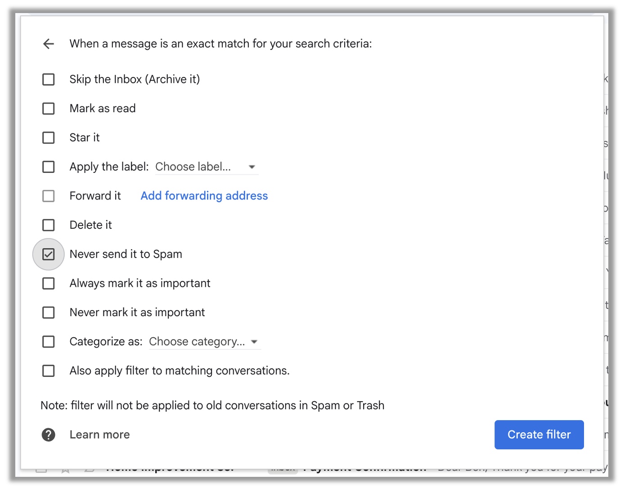620x489 pixels.
Task: Tick the Star it checkbox
Action: pyautogui.click(x=49, y=138)
